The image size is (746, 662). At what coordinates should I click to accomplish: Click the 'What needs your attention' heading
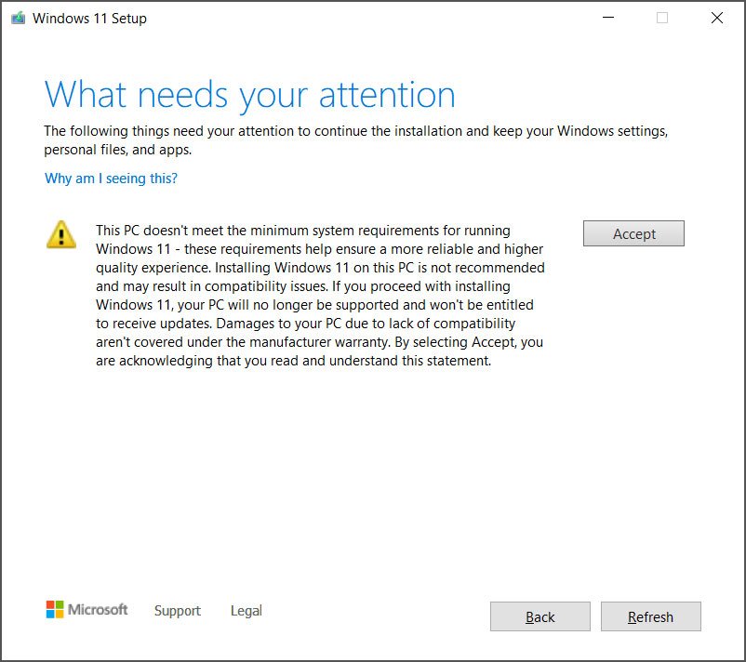(250, 95)
